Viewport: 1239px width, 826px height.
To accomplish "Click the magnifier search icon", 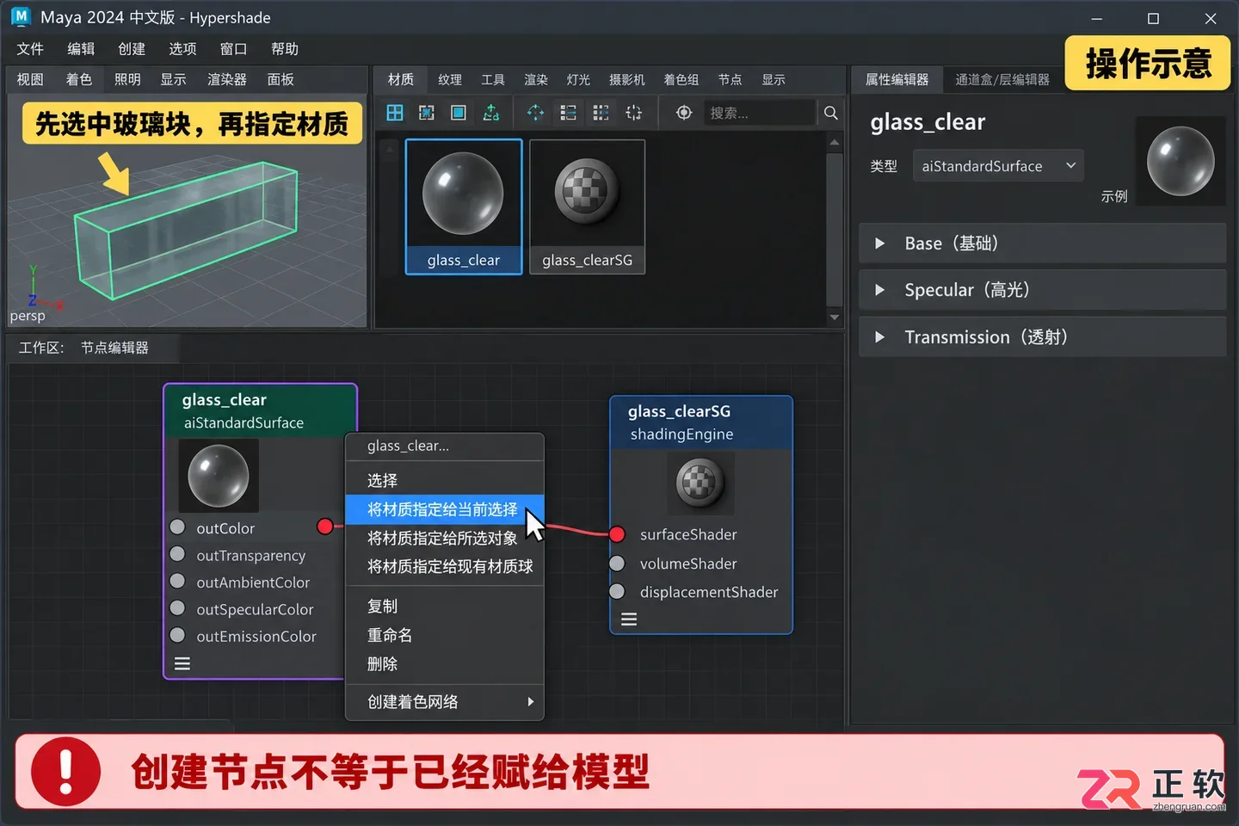I will coord(830,113).
